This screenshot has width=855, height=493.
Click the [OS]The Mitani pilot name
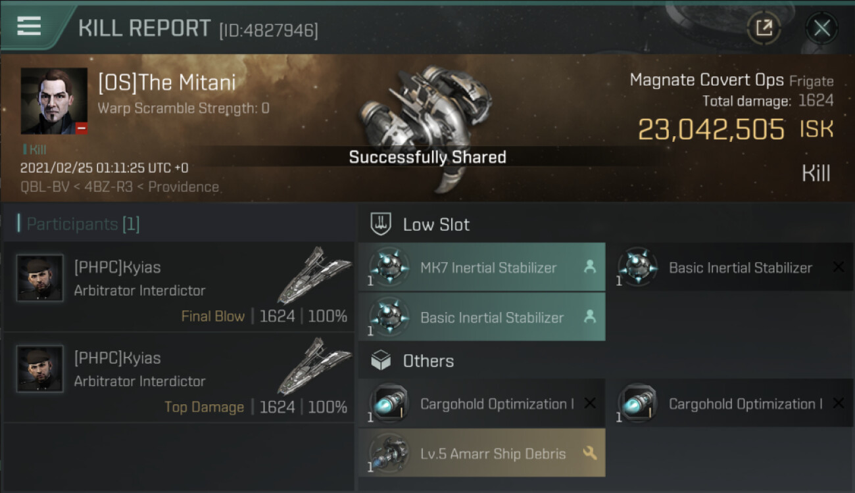166,83
